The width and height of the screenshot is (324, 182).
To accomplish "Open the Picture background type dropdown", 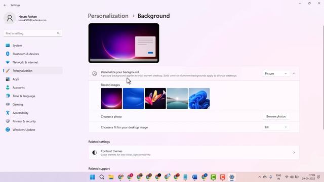I will pyautogui.click(x=275, y=74).
